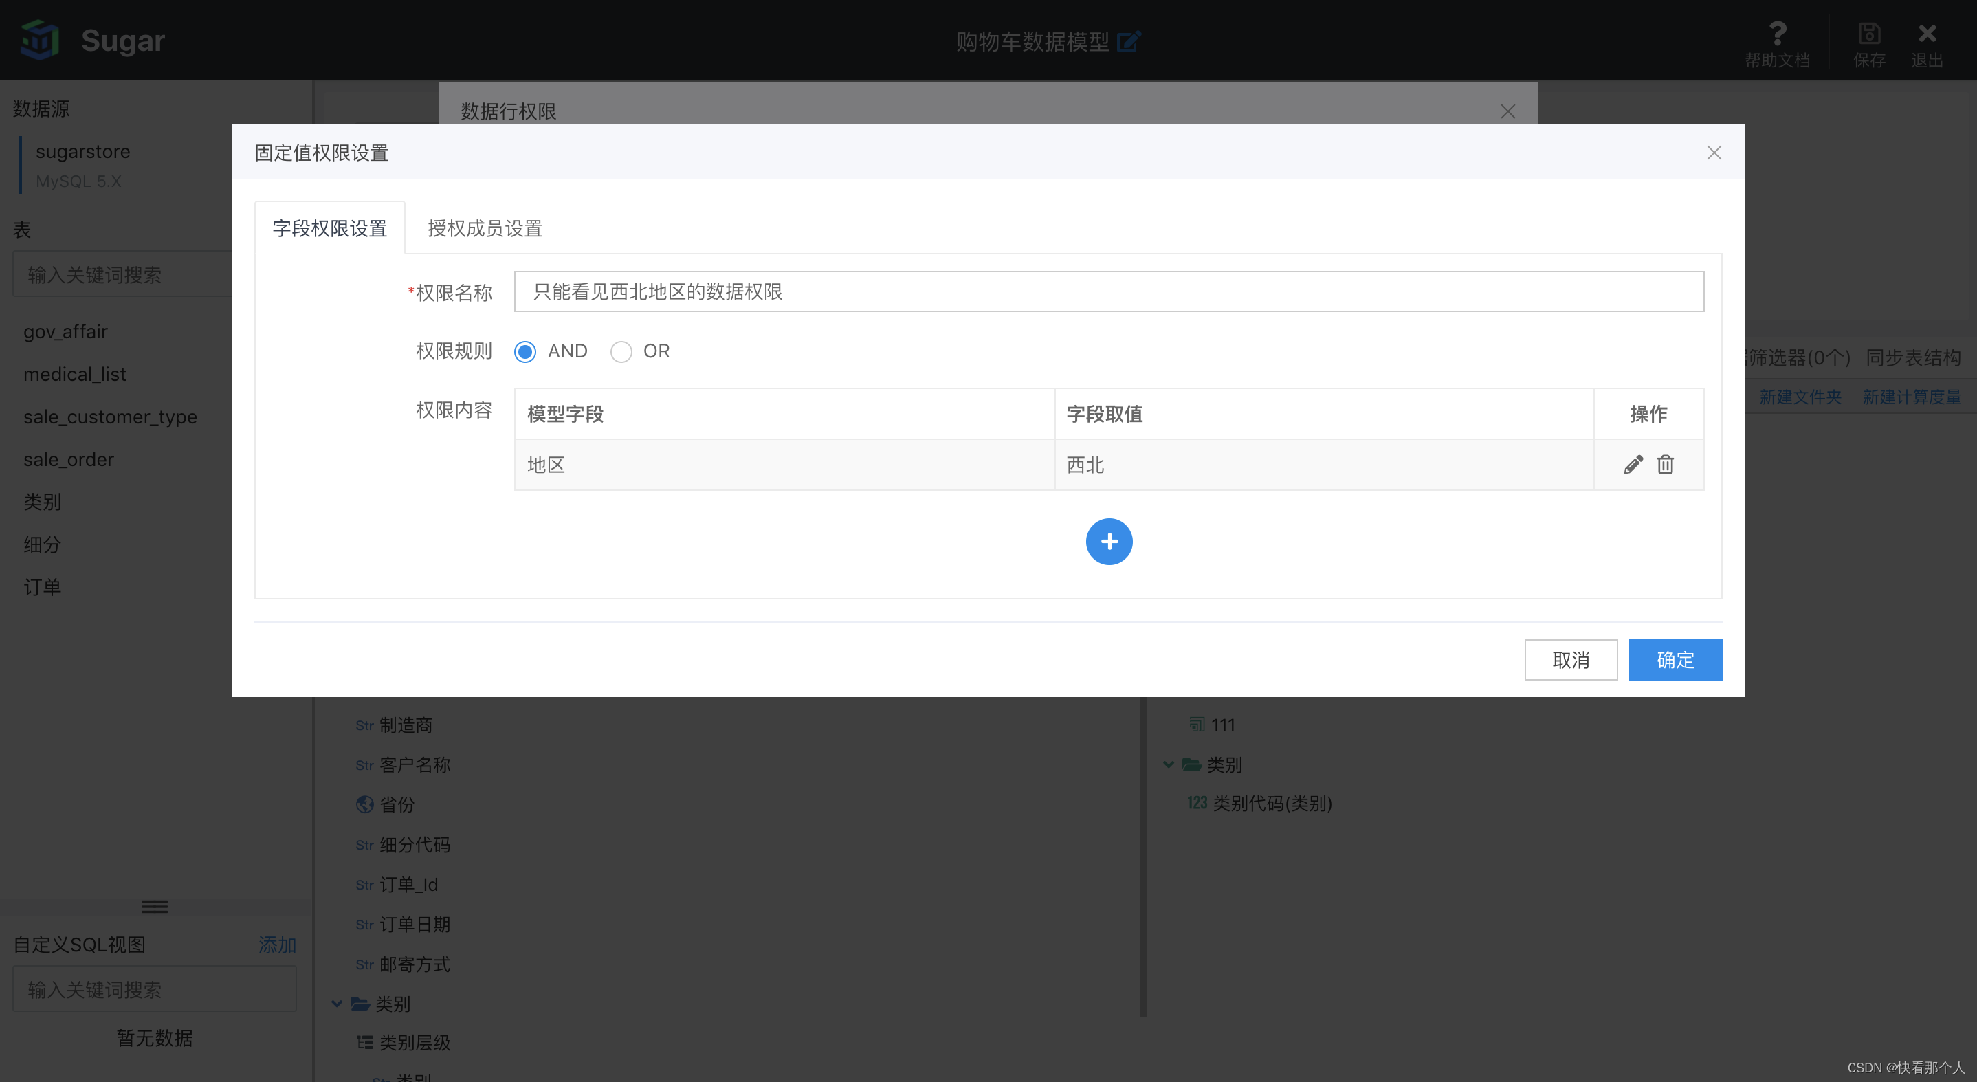This screenshot has height=1082, width=1977.
Task: Select the 订单日期 field
Action: click(x=415, y=925)
